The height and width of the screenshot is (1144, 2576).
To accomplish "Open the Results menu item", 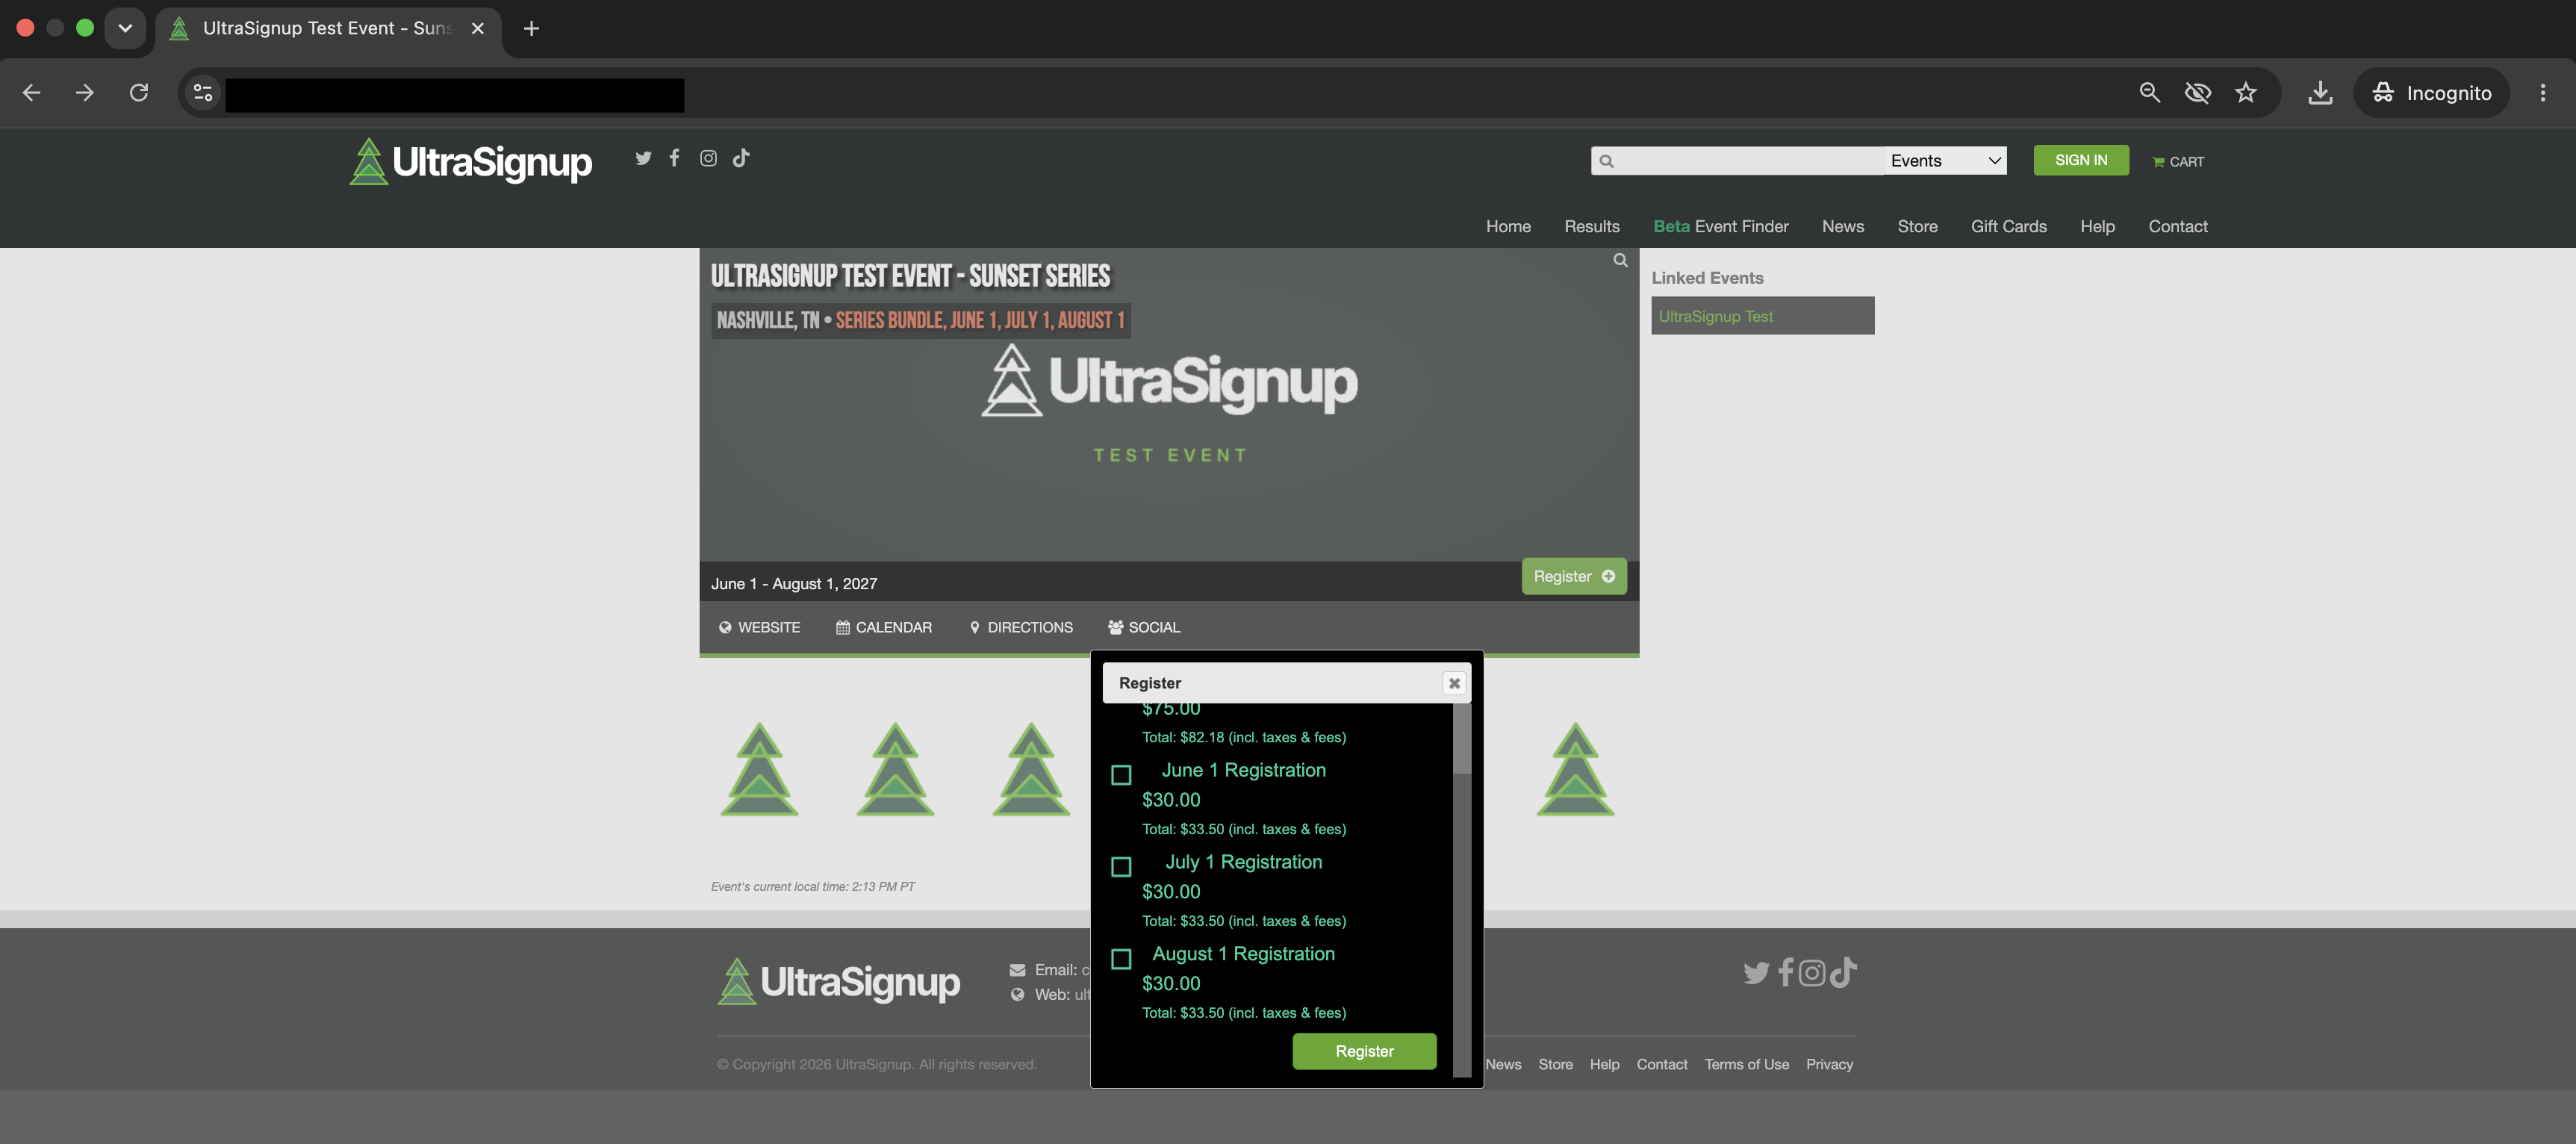I will [x=1591, y=226].
